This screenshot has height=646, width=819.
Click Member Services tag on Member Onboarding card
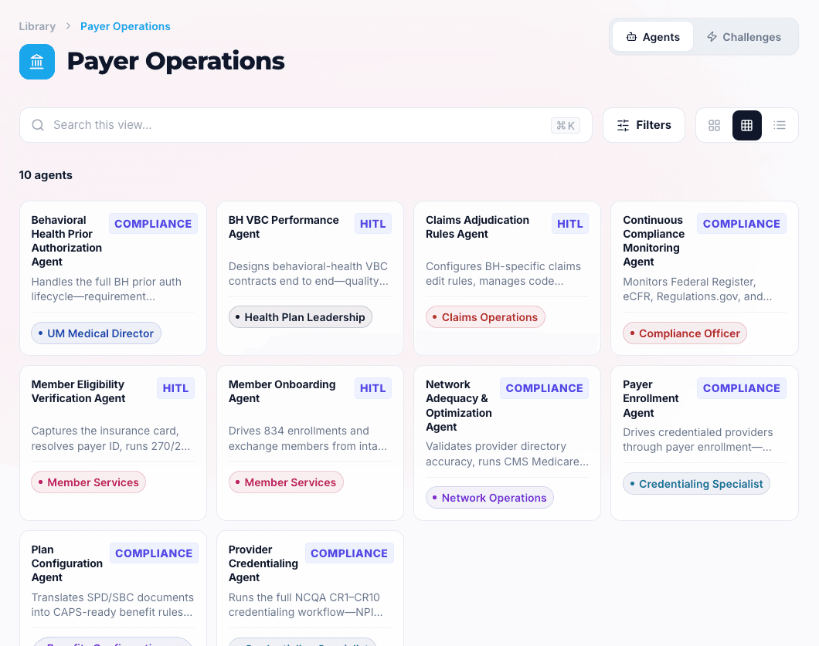tap(286, 482)
